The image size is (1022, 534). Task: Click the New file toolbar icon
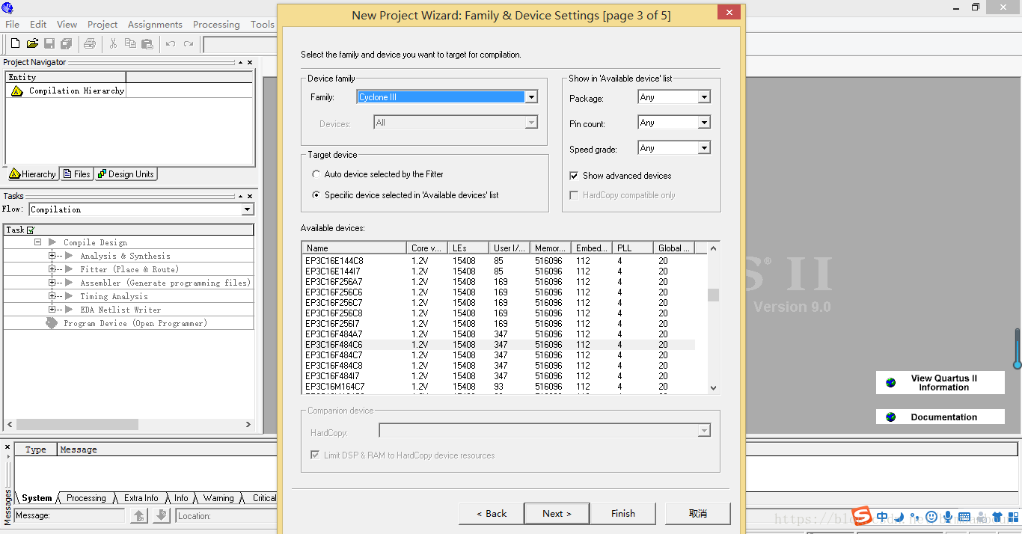[15, 44]
